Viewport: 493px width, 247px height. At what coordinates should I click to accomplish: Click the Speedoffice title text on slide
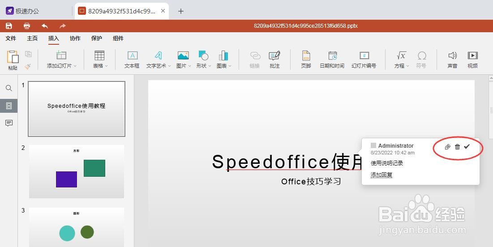286,162
